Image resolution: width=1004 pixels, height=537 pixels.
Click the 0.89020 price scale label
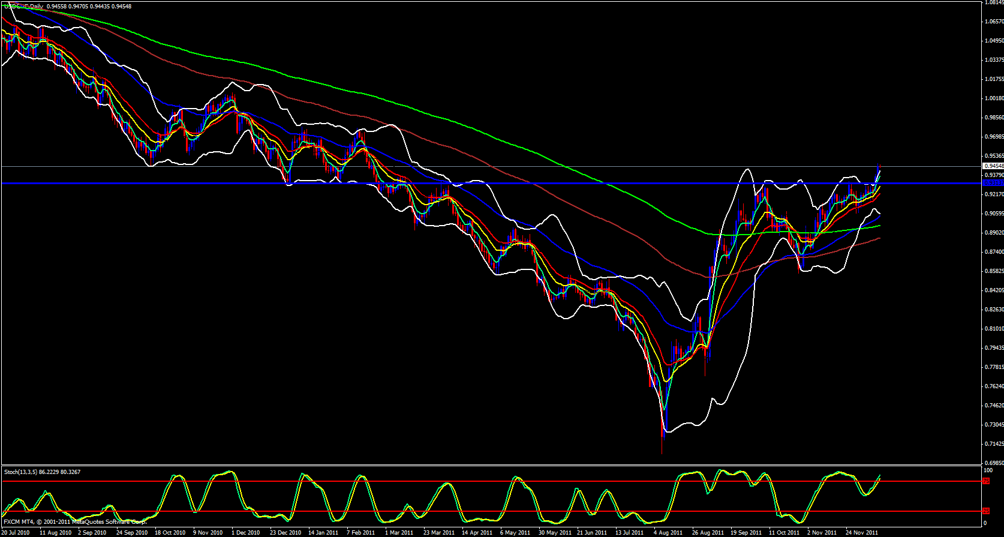pyautogui.click(x=993, y=233)
